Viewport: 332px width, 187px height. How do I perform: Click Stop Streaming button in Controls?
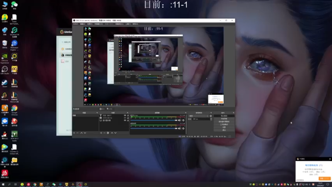tap(224, 116)
